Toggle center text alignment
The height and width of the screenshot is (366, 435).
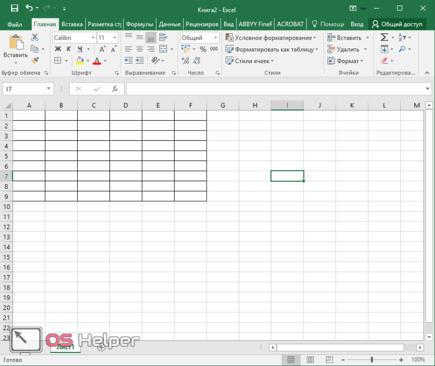140,49
